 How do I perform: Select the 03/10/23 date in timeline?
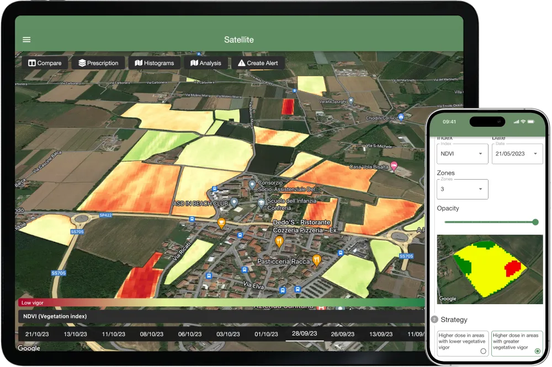click(228, 334)
